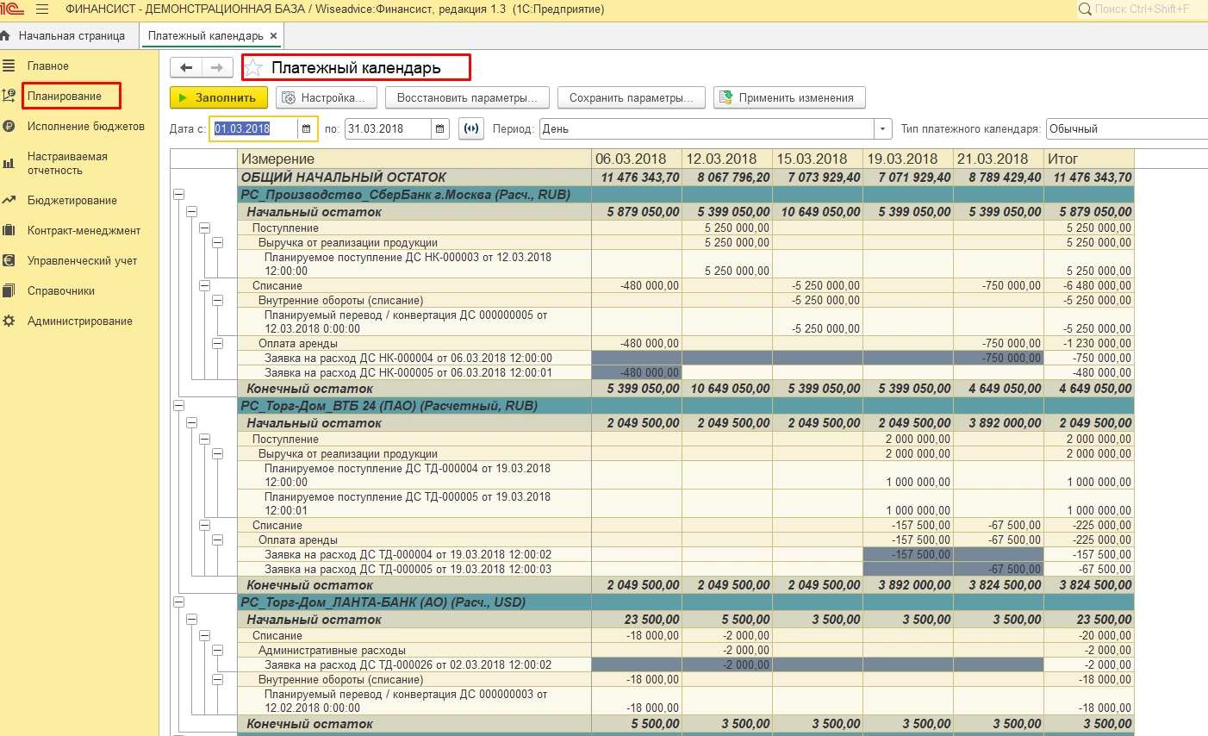Open the Планирование section in sidebar
The height and width of the screenshot is (736, 1208).
(65, 97)
